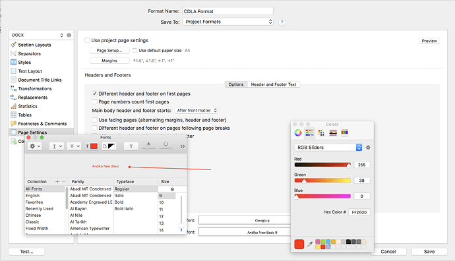Toggle Use facing pages checkbox
Viewport: 455px width, 261px height.
click(x=94, y=120)
